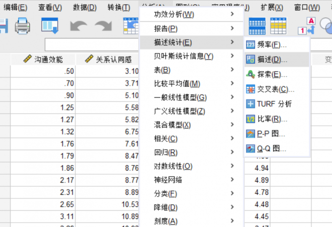
Task: Click the Save disk icon
Action: tap(4, 26)
